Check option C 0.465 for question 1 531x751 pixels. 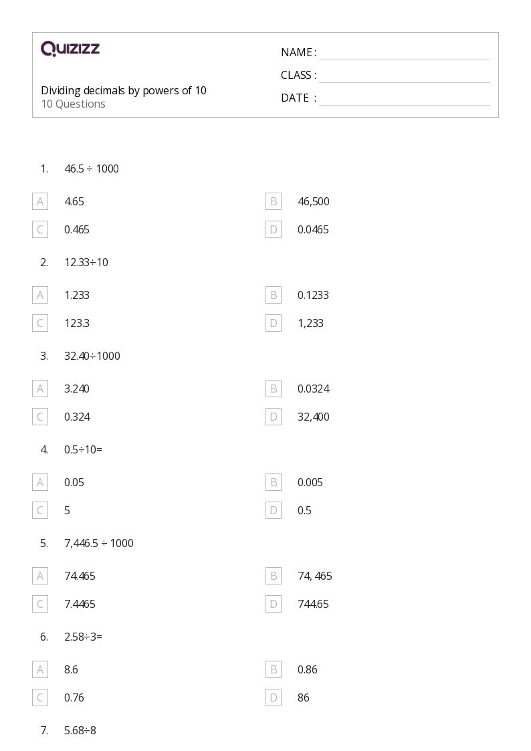click(40, 229)
